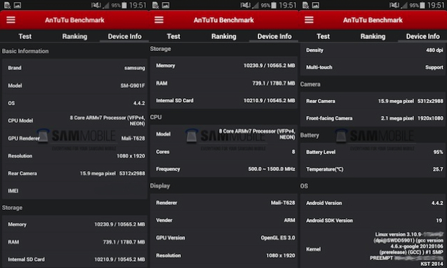Switch to the Ranking tab in the left screenshot
447x268 pixels.
(x=75, y=36)
